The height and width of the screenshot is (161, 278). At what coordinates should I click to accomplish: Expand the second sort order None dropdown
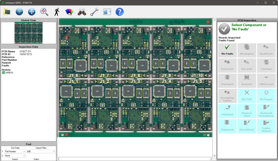[15, 156]
